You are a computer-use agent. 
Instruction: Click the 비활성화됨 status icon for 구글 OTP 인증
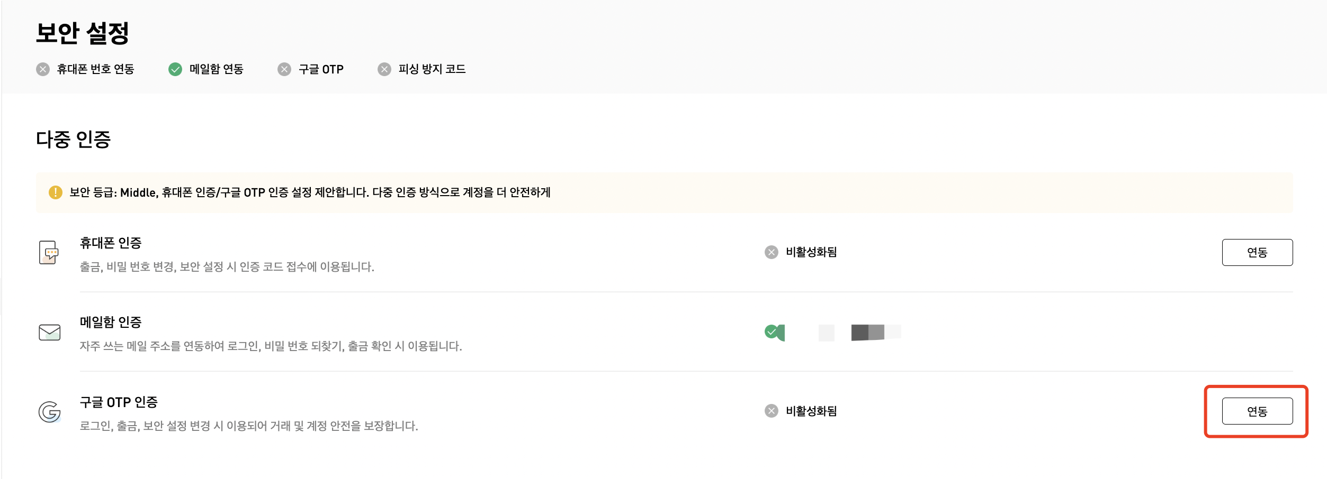pos(772,411)
